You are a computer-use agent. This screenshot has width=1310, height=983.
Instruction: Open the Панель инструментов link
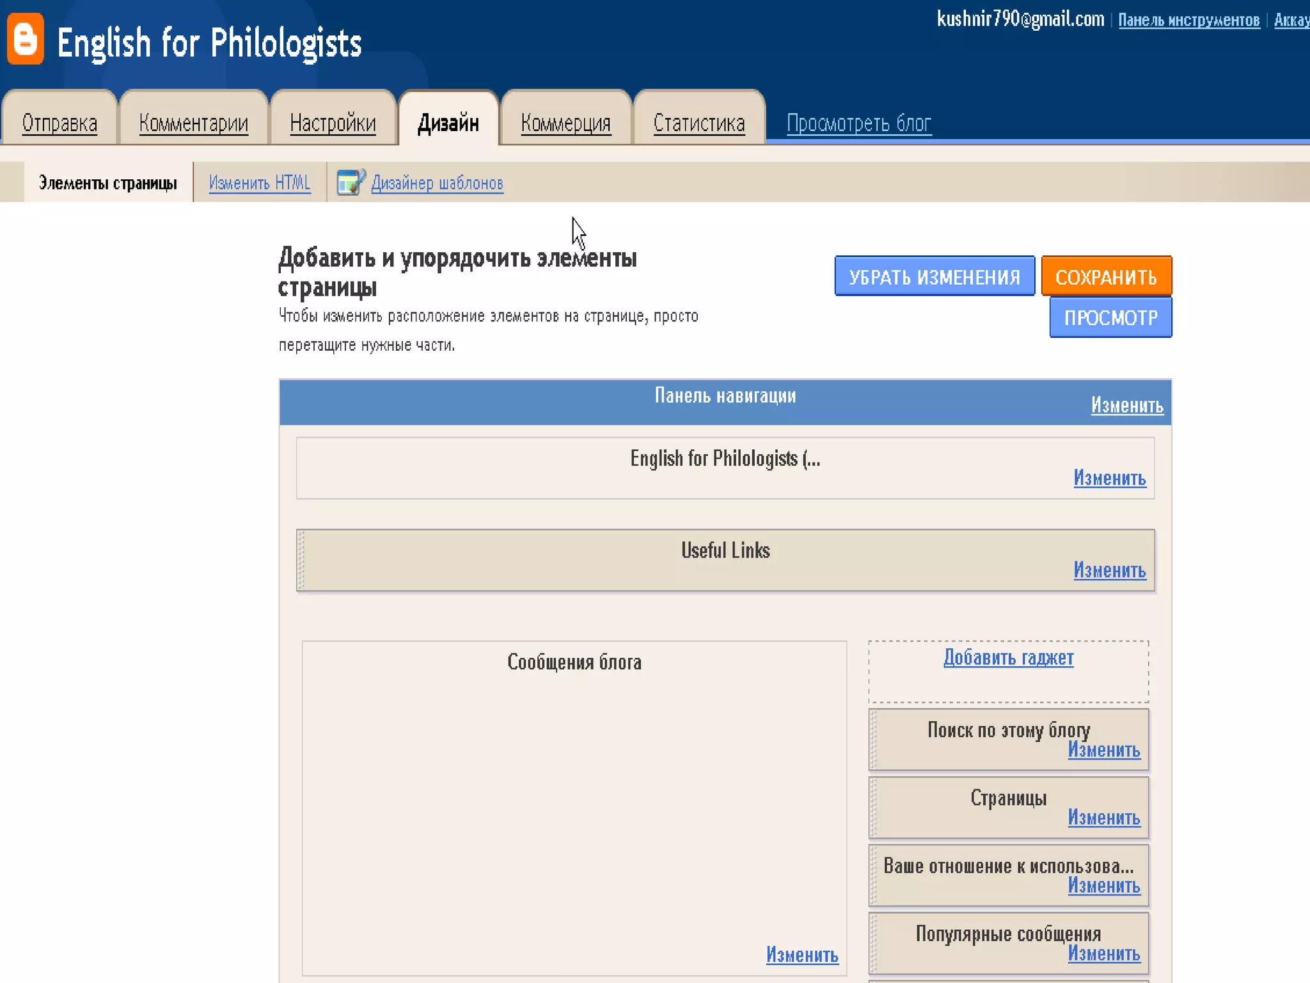click(1188, 20)
